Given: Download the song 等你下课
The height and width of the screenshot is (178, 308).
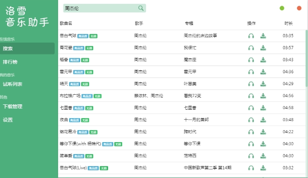Looking at the screenshot, I should tap(263, 144).
